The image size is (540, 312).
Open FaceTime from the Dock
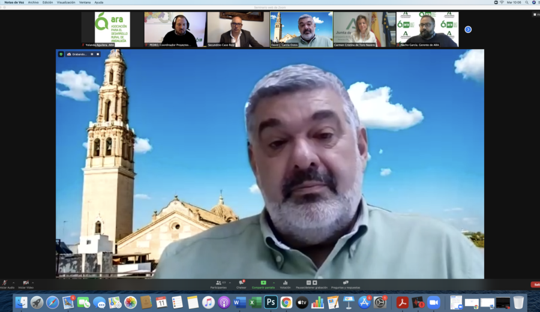pyautogui.click(x=83, y=303)
